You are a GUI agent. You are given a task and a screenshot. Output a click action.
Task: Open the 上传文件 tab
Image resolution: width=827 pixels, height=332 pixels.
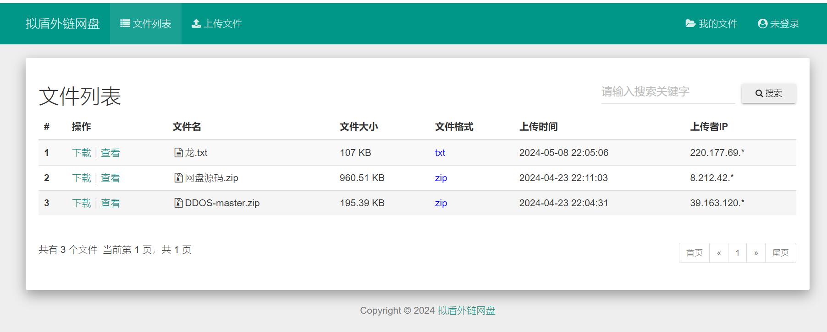click(x=217, y=24)
